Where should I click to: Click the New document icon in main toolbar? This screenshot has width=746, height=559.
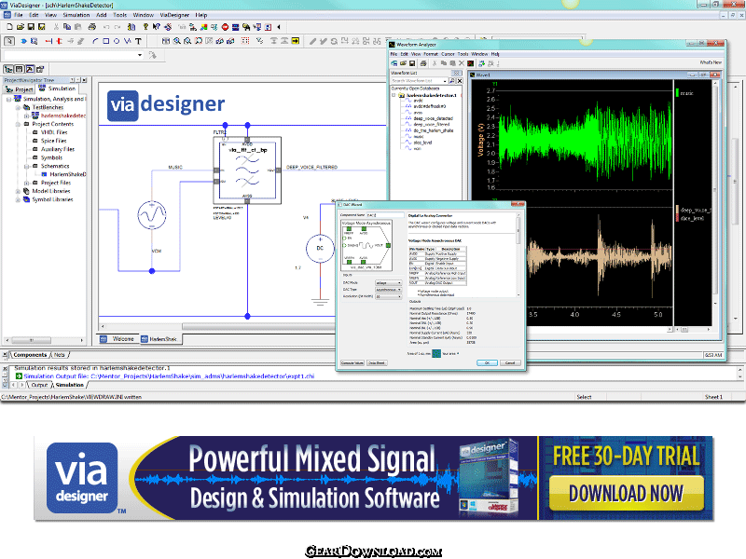[x=9, y=27]
